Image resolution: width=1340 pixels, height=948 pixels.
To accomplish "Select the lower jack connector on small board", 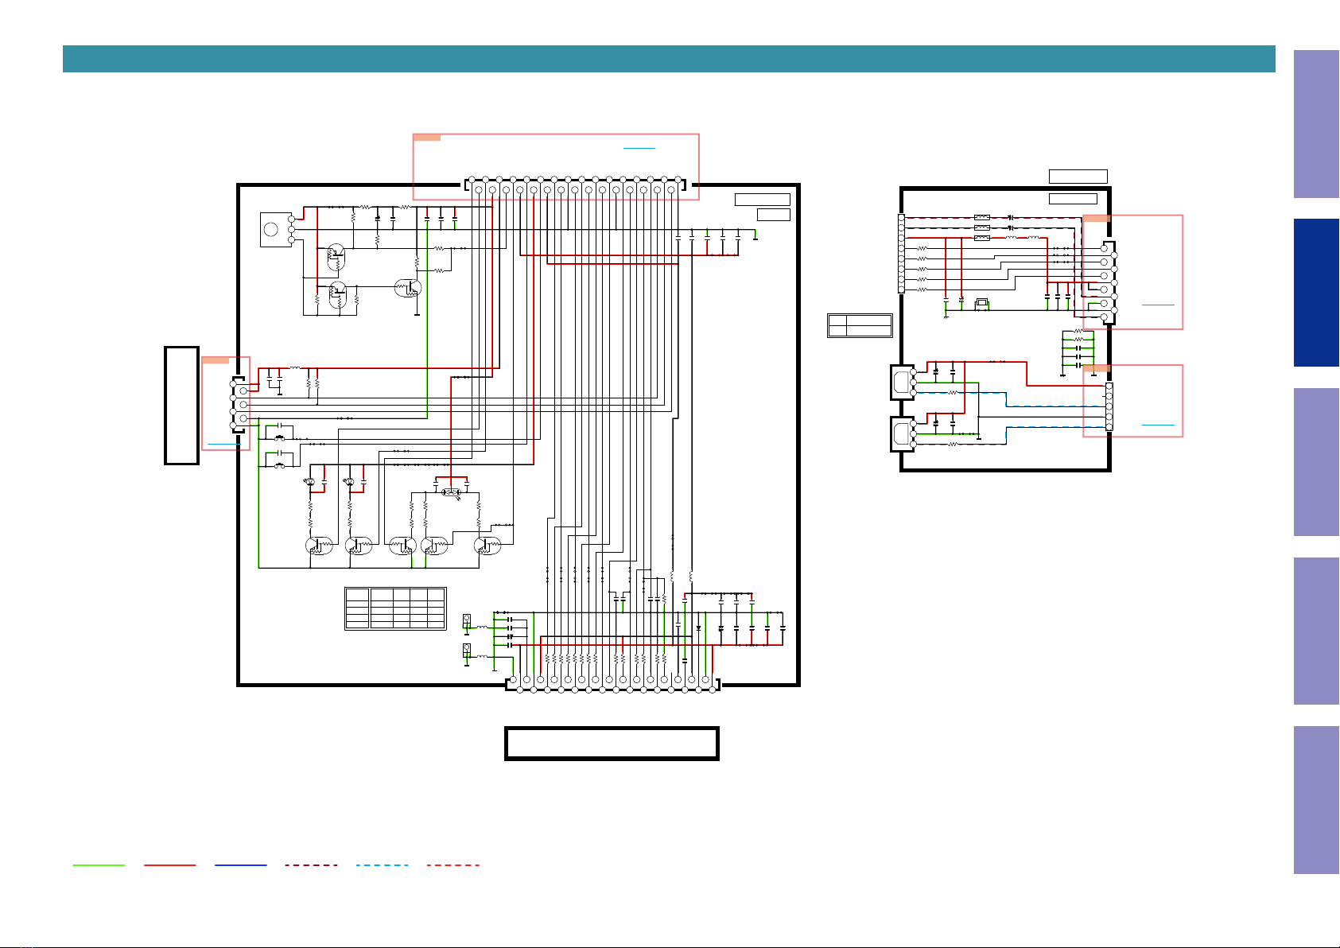I will 902,434.
